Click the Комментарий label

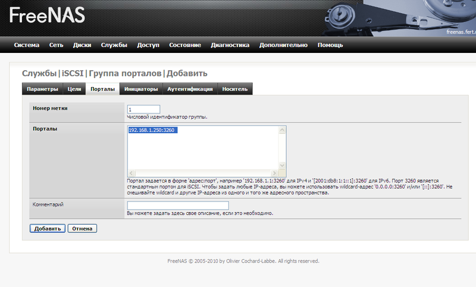coord(48,204)
